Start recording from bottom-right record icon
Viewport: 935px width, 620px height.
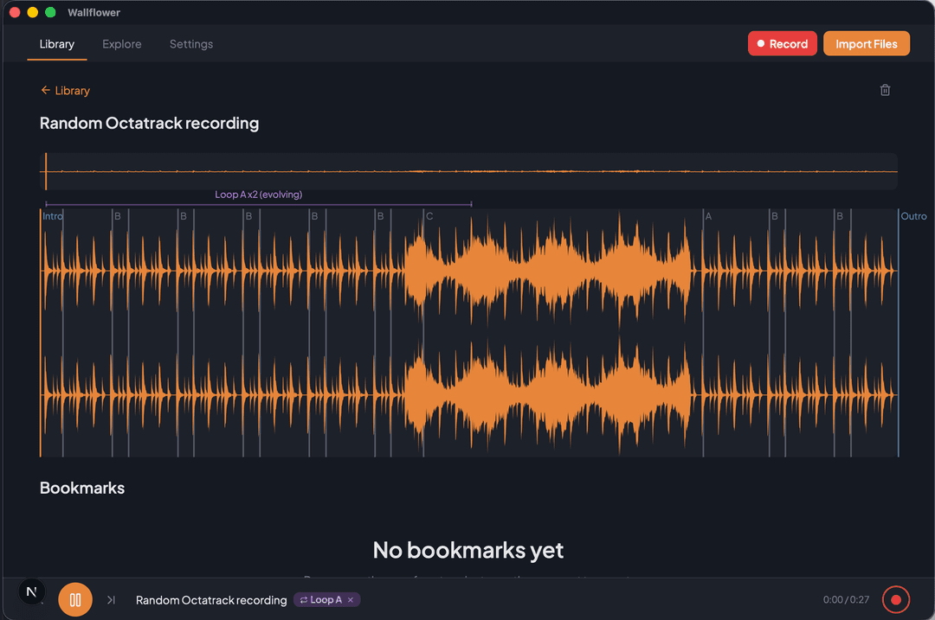(896, 600)
